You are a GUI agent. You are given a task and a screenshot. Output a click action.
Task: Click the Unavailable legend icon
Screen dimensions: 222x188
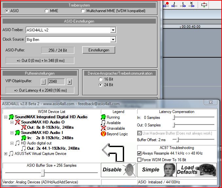tap(103, 128)
